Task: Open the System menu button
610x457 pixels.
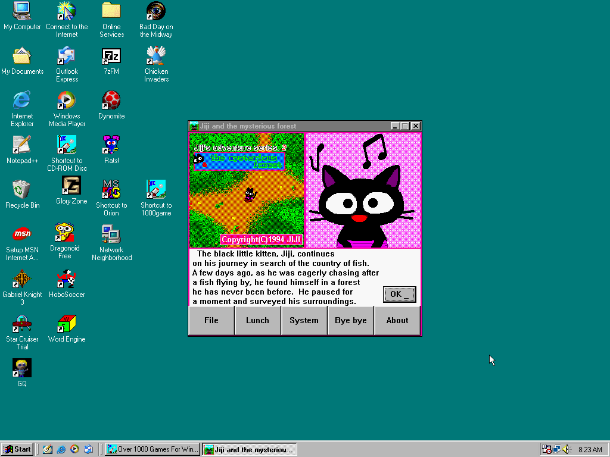Action: coord(304,320)
